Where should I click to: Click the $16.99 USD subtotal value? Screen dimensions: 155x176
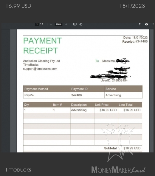pyautogui.click(x=132, y=148)
